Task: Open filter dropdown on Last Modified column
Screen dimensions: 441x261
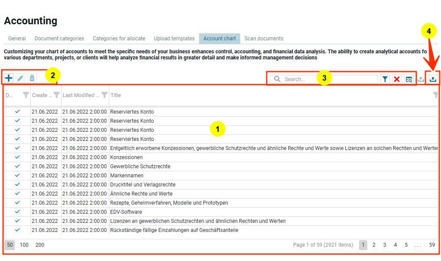Action: click(x=105, y=95)
